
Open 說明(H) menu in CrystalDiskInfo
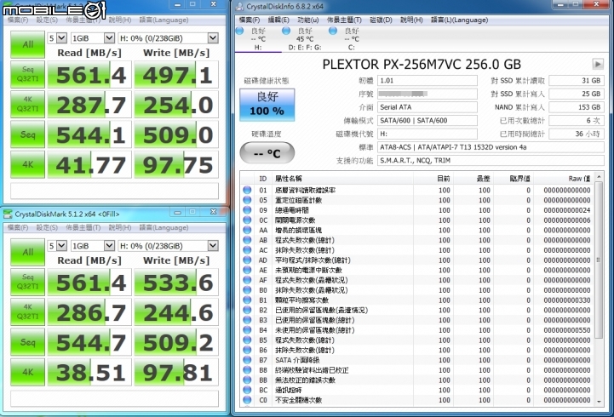(411, 20)
